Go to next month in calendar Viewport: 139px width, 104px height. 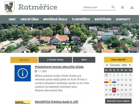130,65
